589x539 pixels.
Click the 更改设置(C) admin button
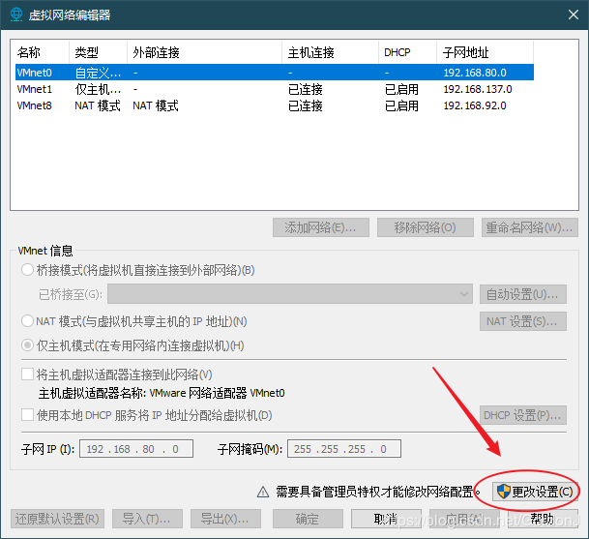point(535,492)
